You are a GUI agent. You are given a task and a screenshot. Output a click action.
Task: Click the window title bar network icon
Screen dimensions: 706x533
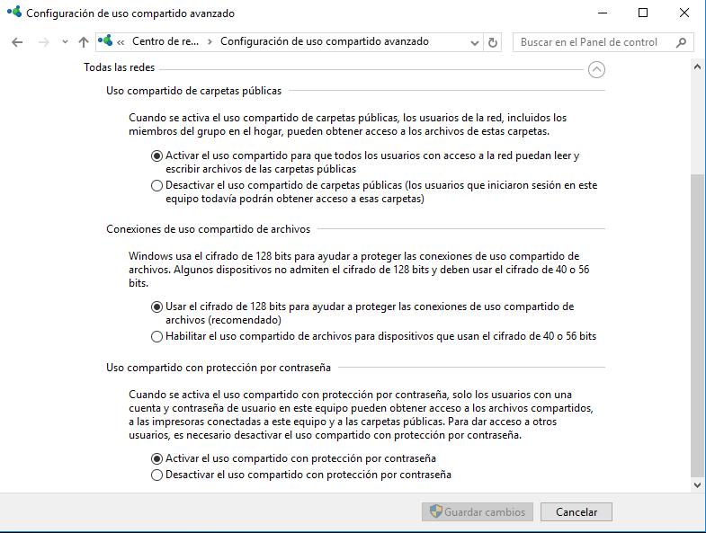pyautogui.click(x=14, y=13)
